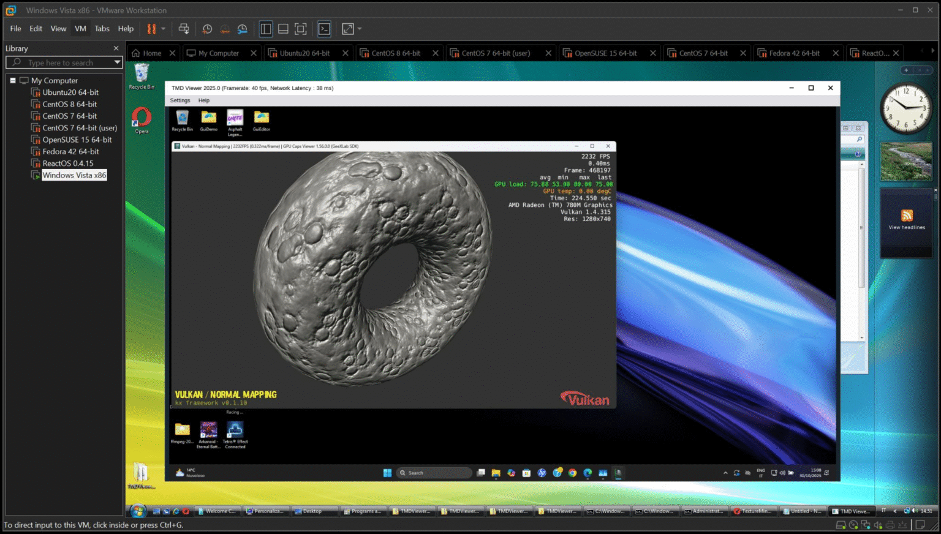Pause the VM with the toolbar pause icon
The image size is (941, 534).
pos(151,29)
